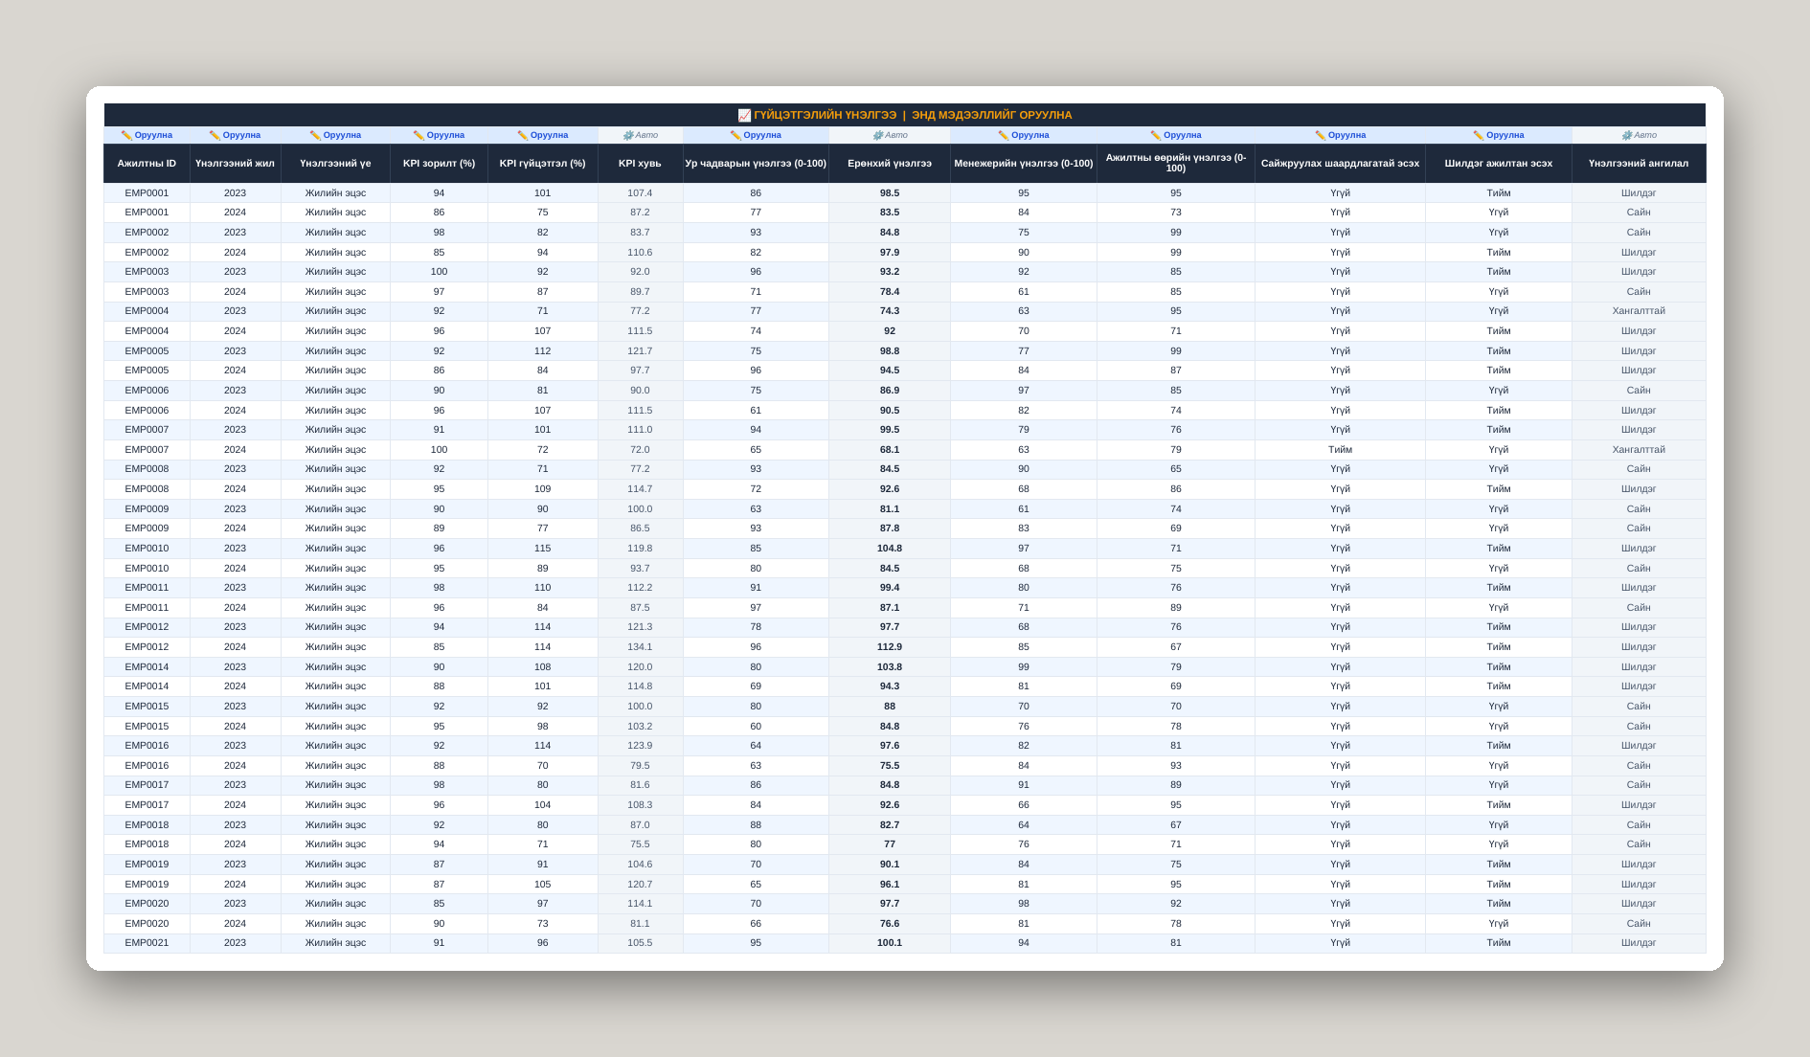
Task: Click the Авто label above Үнэлгээний ангилал column
Action: point(1645,136)
